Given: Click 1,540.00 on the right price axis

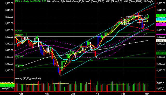Looking at the screenshot, I should click(161, 10).
